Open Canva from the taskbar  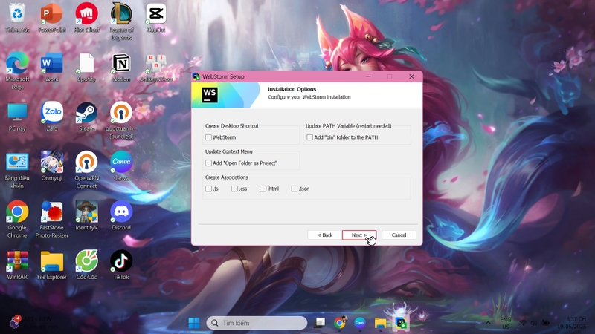click(x=360, y=323)
